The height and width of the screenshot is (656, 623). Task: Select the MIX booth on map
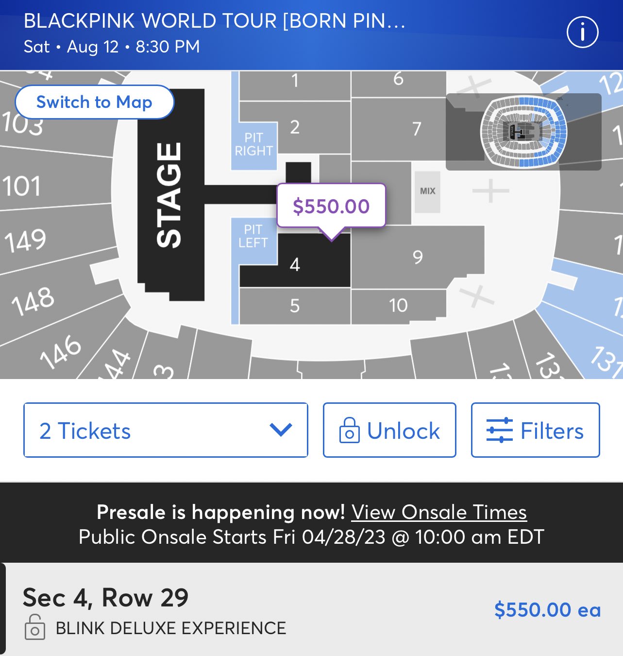click(x=427, y=191)
